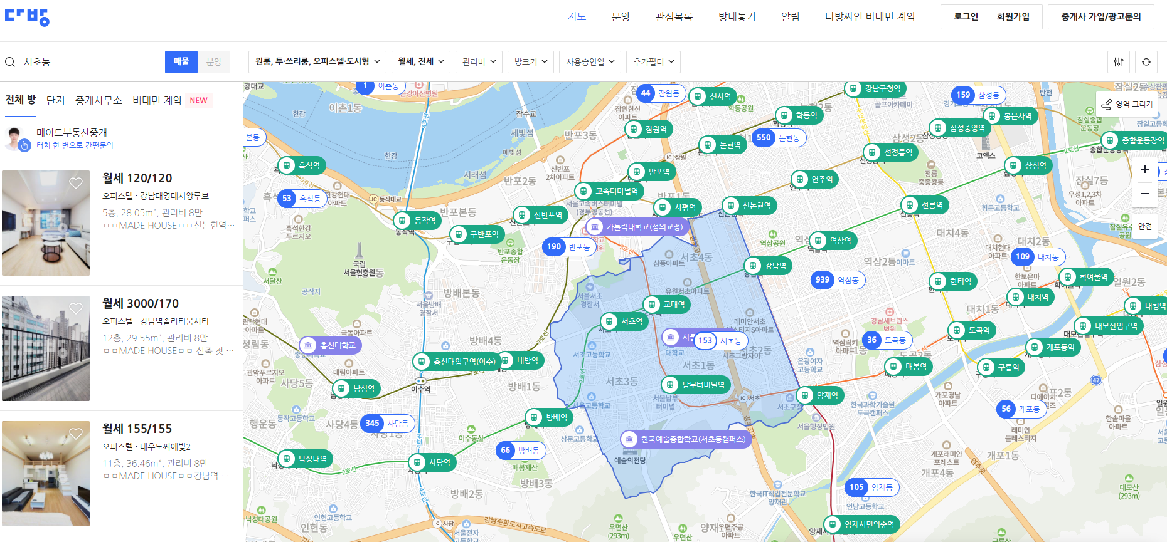Click the 고속터미널역 subway marker

click(x=609, y=191)
